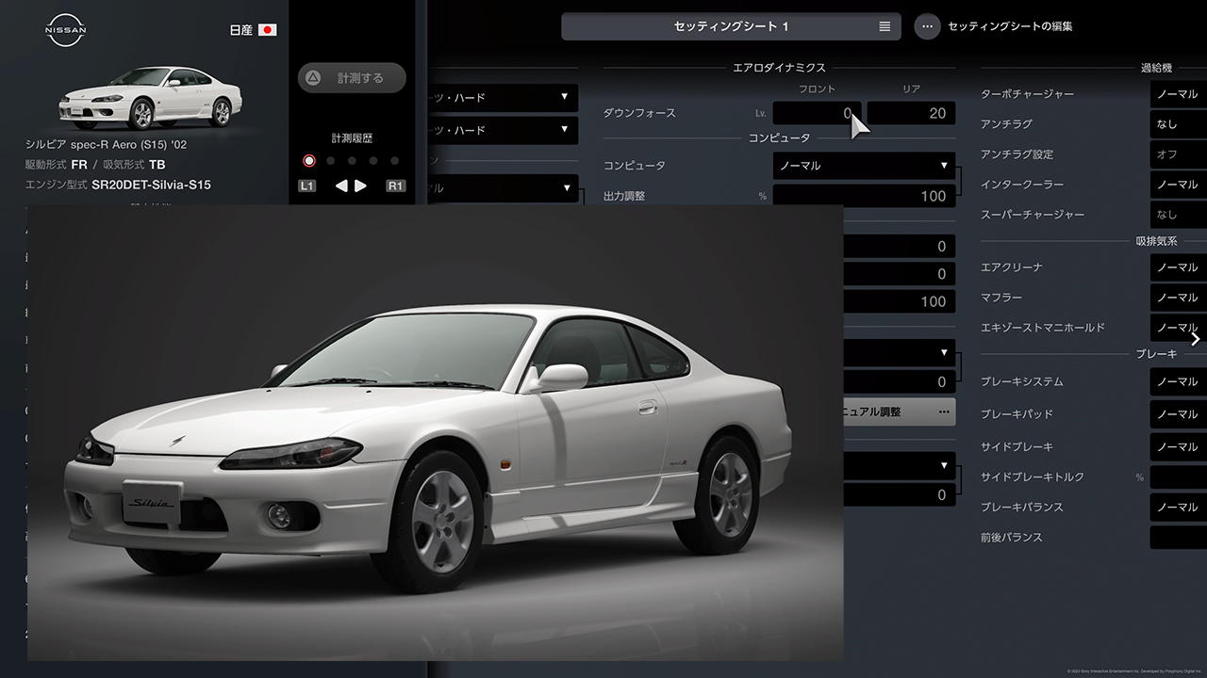Click the SR20DET-Silvia-S15 engine text

151,185
